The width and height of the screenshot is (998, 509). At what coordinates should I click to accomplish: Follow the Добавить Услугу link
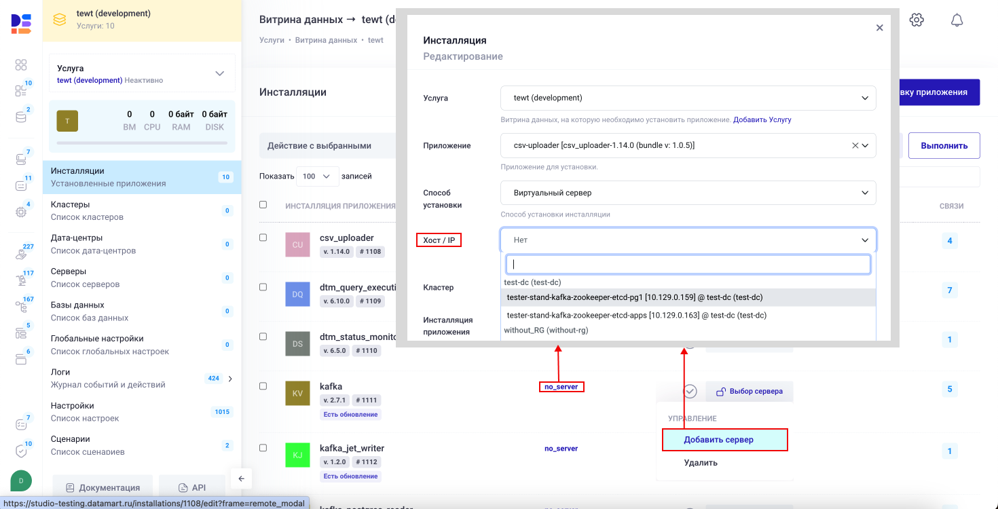click(762, 119)
